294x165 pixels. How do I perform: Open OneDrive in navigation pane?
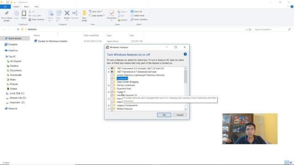(x=11, y=50)
